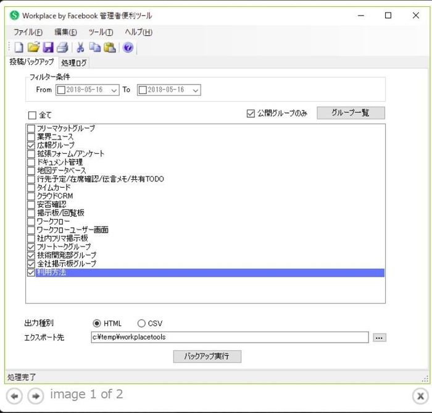Screen dimensions: 432x413
Task: Switch to the 処理ログ tab
Action: tap(74, 62)
